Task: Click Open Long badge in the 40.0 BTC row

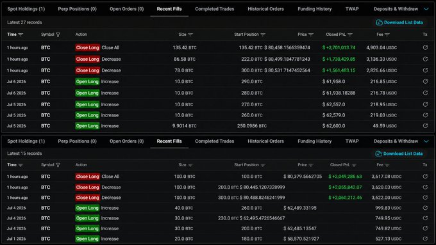Action: click(x=87, y=208)
